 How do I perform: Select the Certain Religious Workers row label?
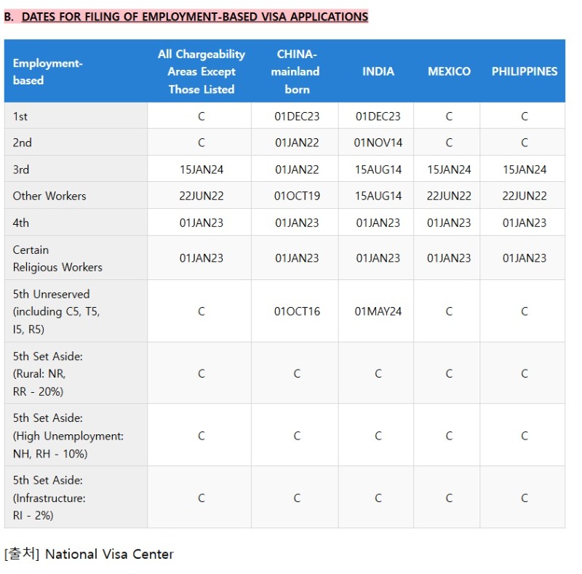57,258
